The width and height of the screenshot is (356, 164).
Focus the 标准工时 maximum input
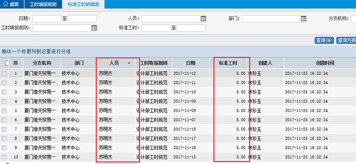191,28
